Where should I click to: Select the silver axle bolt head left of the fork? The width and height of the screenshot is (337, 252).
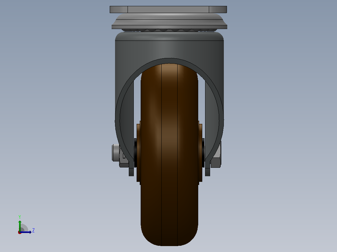click(116, 153)
